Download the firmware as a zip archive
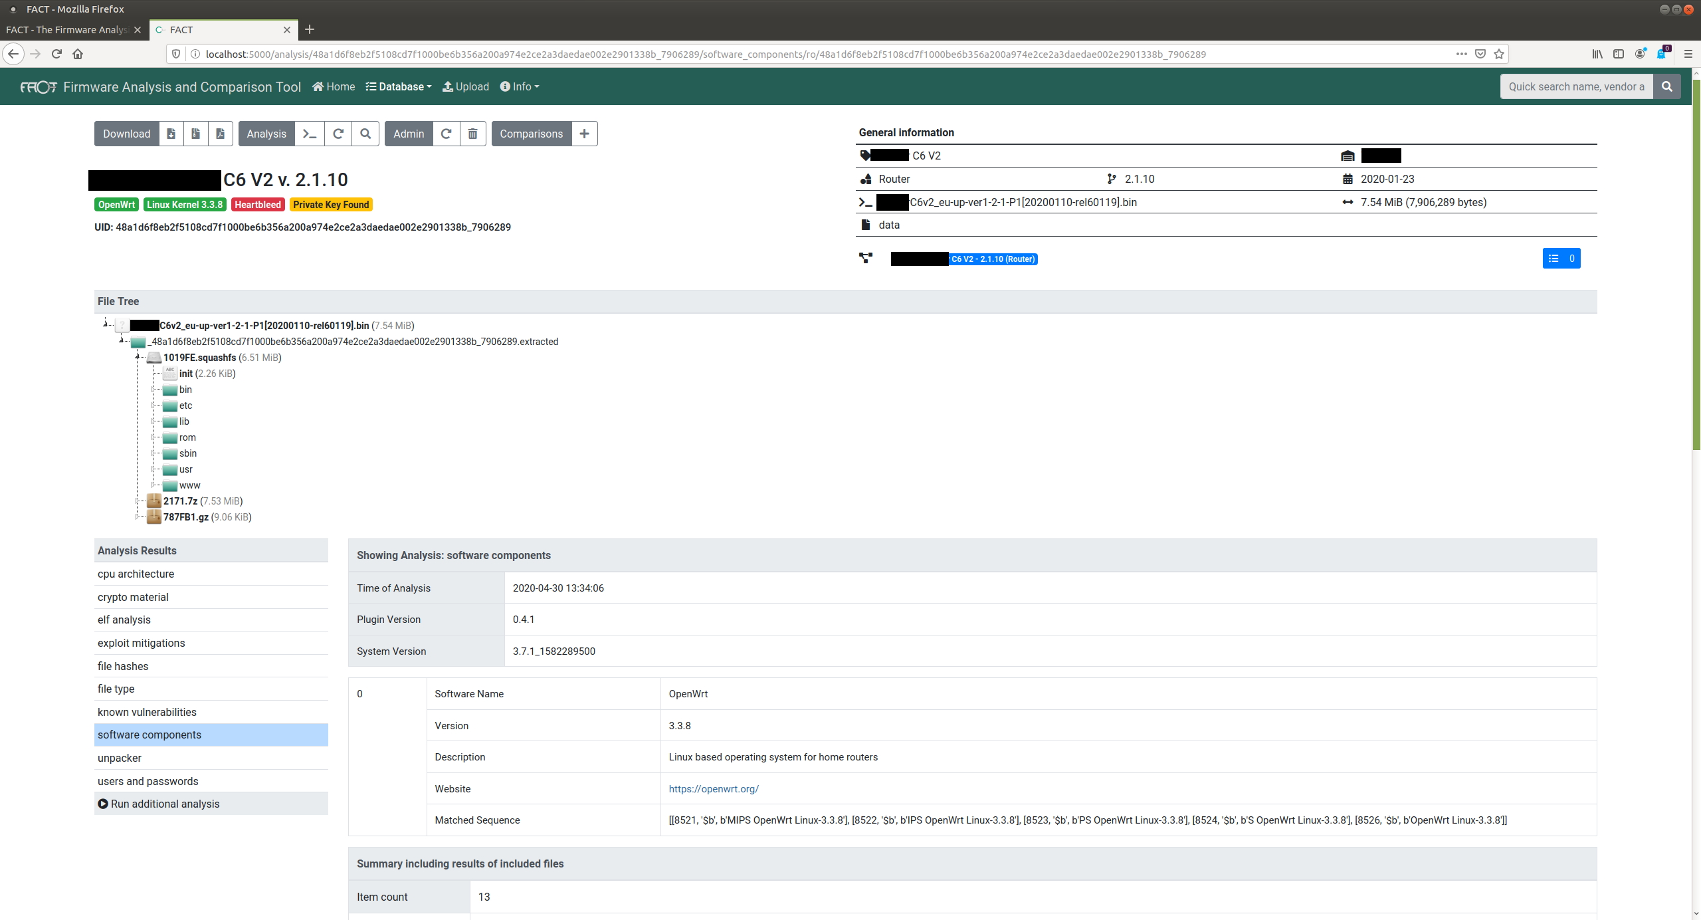Viewport: 1701px width, 920px height. 195,134
